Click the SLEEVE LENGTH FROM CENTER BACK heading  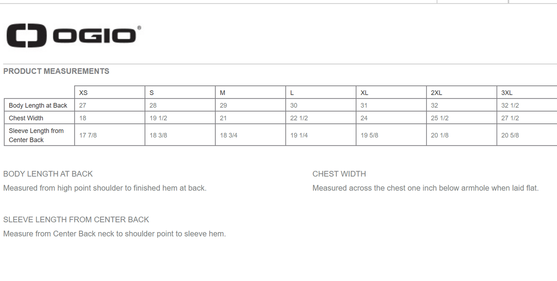pyautogui.click(x=76, y=219)
